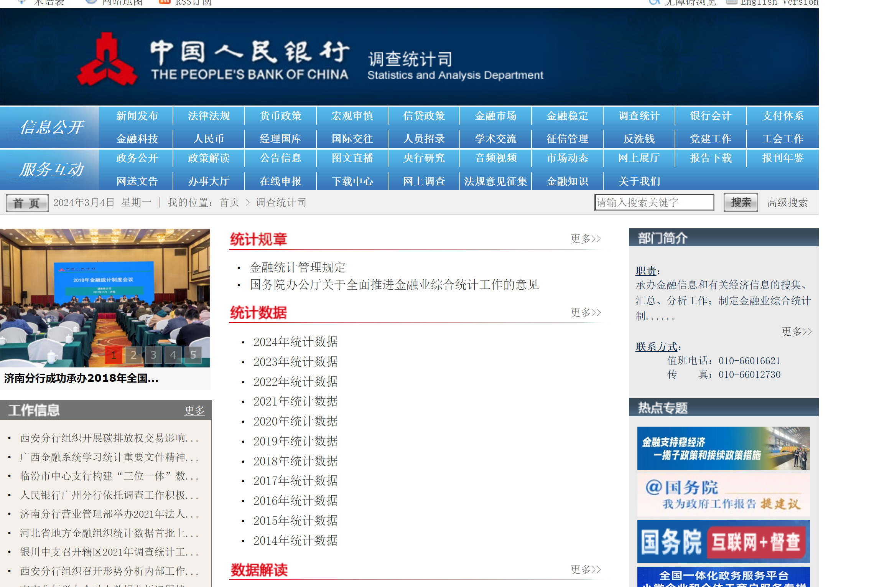
Task: Open 金融统计管理规定 regulation link
Action: tap(297, 267)
